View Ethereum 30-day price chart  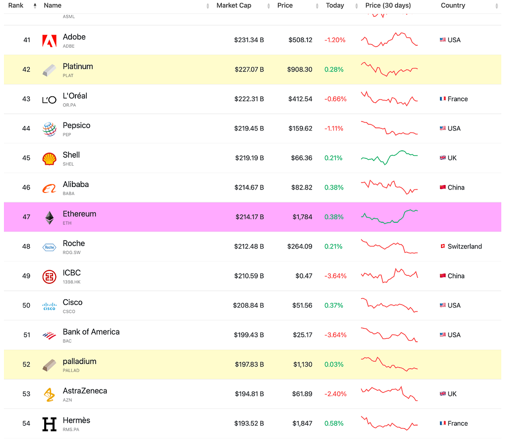[x=389, y=217]
